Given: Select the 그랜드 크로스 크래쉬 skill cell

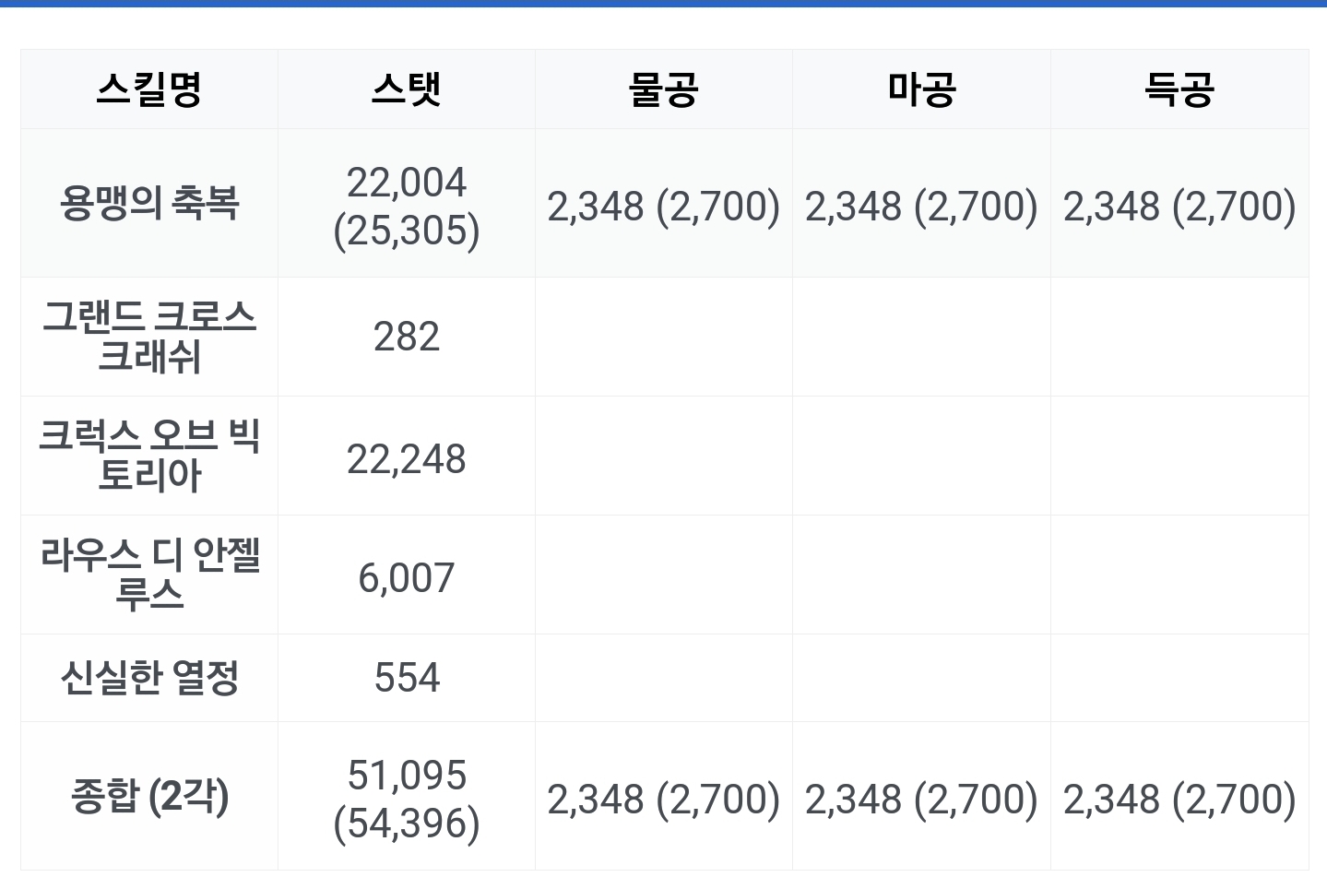Looking at the screenshot, I should click(148, 337).
